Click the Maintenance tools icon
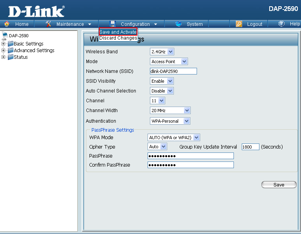Image resolution: width=301 pixels, height=234 pixels. coord(48,24)
